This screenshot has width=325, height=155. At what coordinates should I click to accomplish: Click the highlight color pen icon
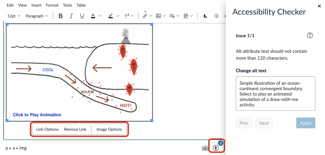tap(110, 16)
